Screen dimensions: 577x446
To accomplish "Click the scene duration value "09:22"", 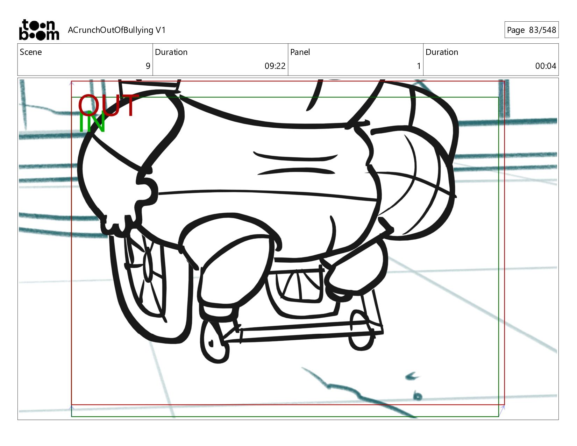I will tap(275, 66).
